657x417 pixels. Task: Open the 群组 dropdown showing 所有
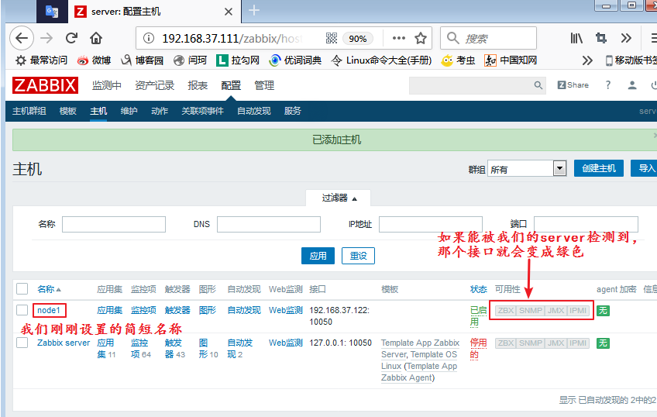[x=527, y=169]
